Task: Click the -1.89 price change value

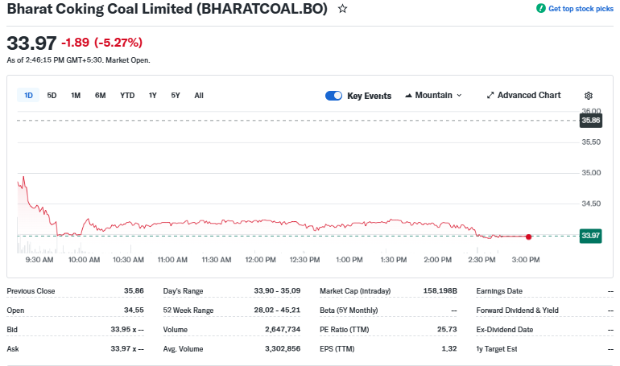Action: click(x=75, y=43)
